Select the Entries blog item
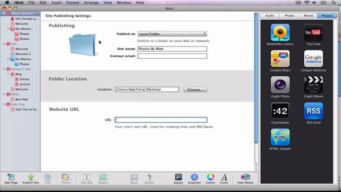This screenshot has height=192, width=341. [22, 79]
